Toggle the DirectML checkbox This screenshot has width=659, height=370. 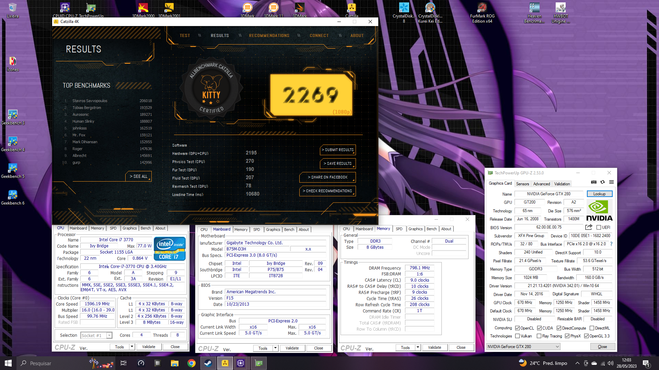click(x=592, y=328)
